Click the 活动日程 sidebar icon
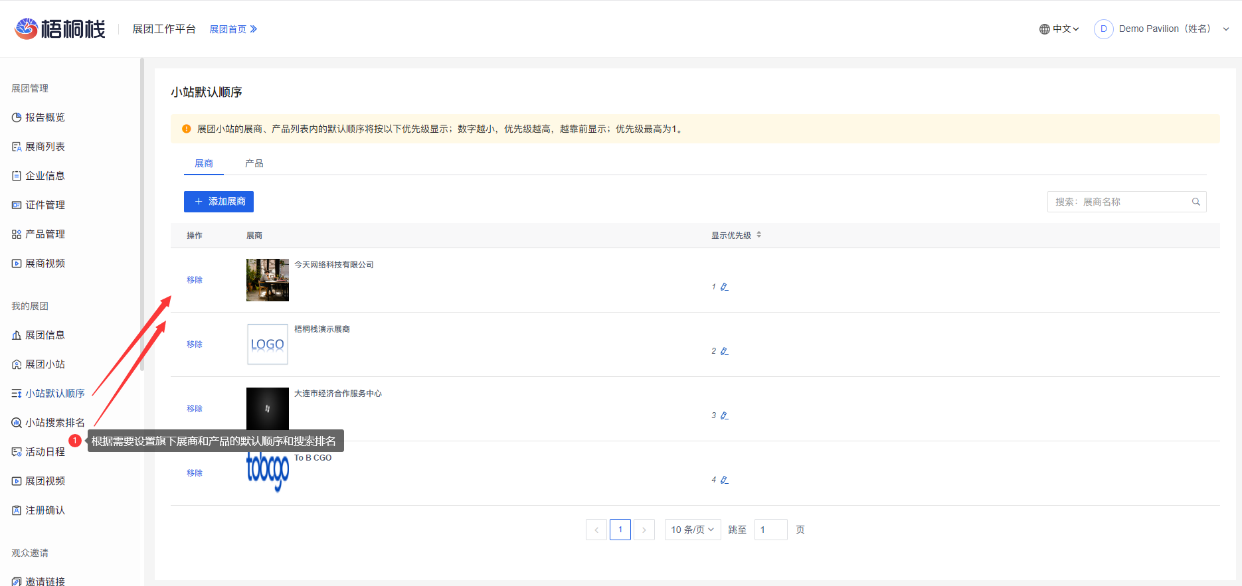 click(17, 452)
